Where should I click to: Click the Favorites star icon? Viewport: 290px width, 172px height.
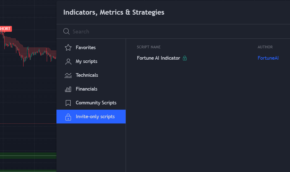click(x=68, y=47)
